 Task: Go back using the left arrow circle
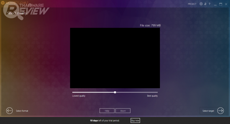pos(9,111)
